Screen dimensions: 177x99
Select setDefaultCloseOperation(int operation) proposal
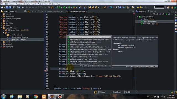click(89, 62)
